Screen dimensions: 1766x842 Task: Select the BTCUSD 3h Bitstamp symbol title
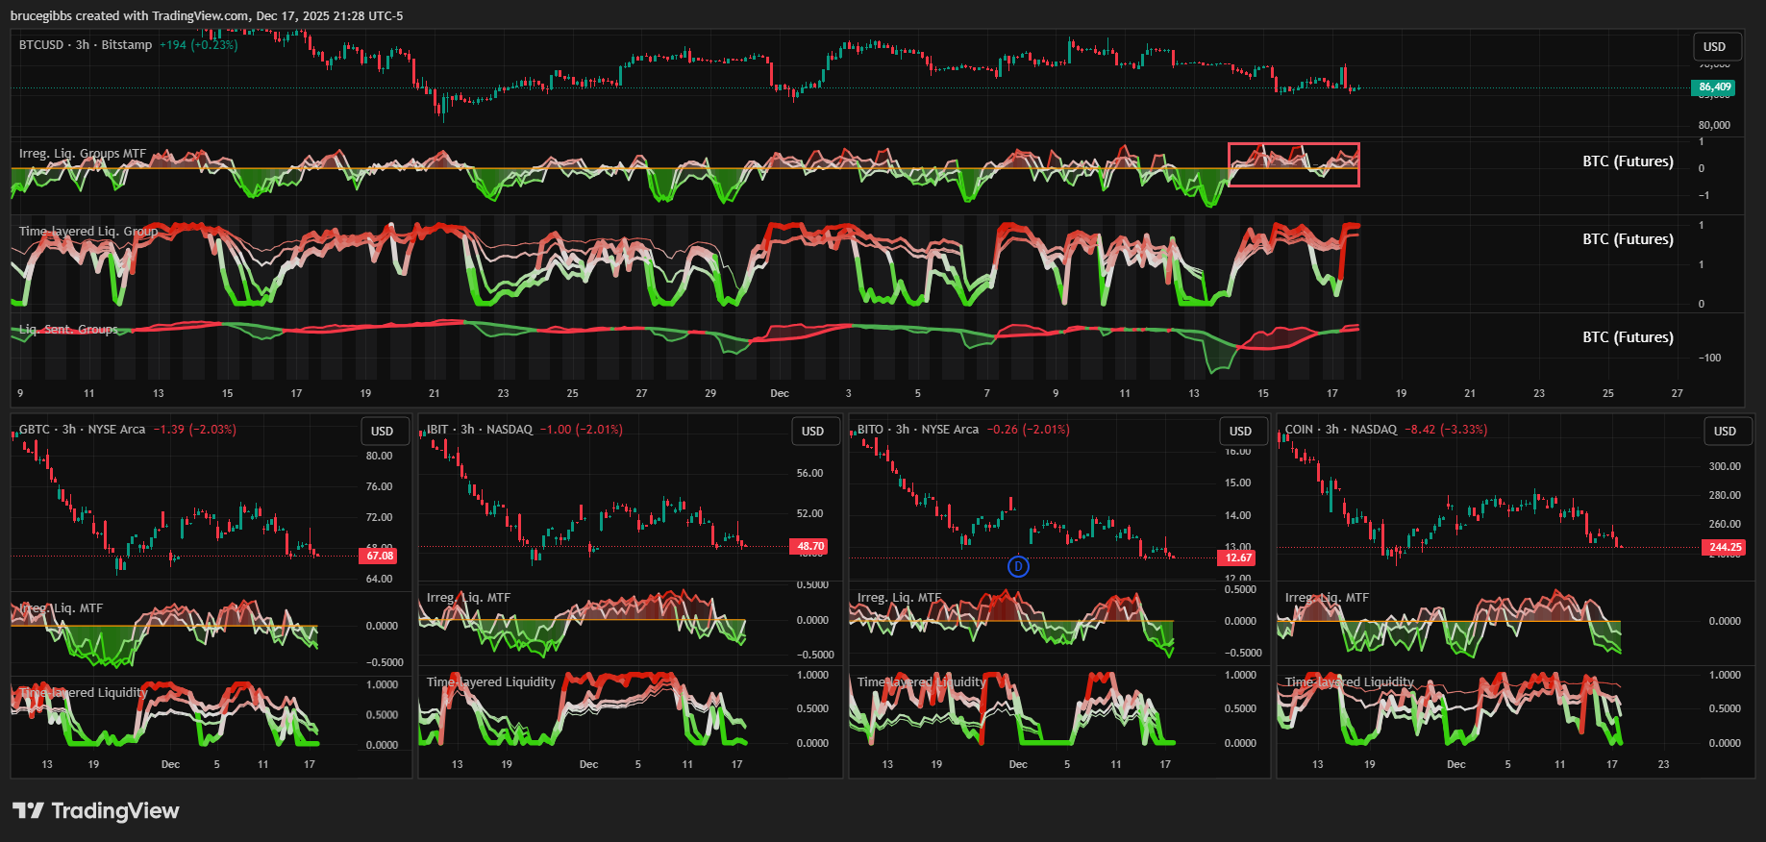click(x=85, y=45)
